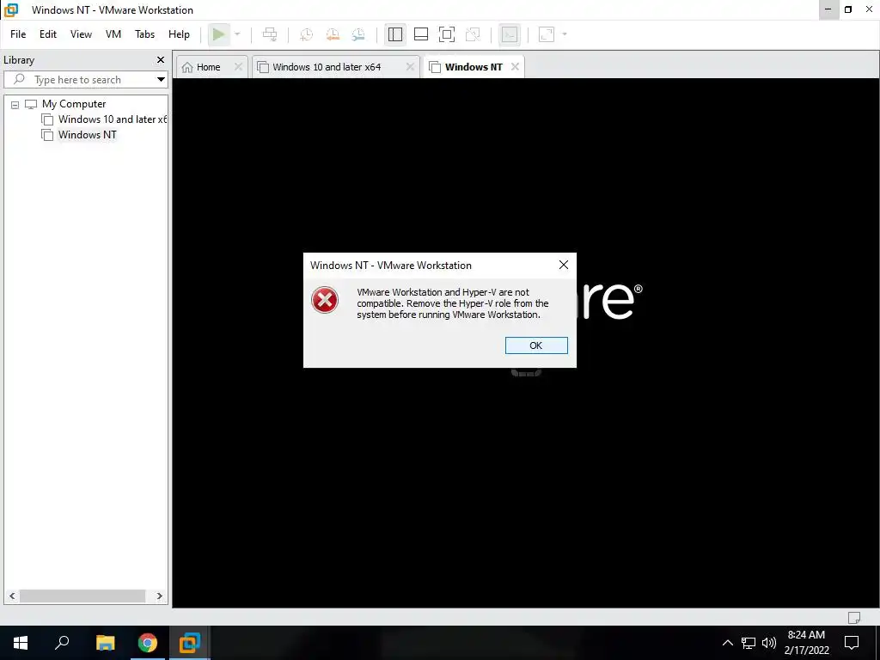Click the Take Snapshot toolbar icon
The height and width of the screenshot is (660, 880).
(x=307, y=34)
